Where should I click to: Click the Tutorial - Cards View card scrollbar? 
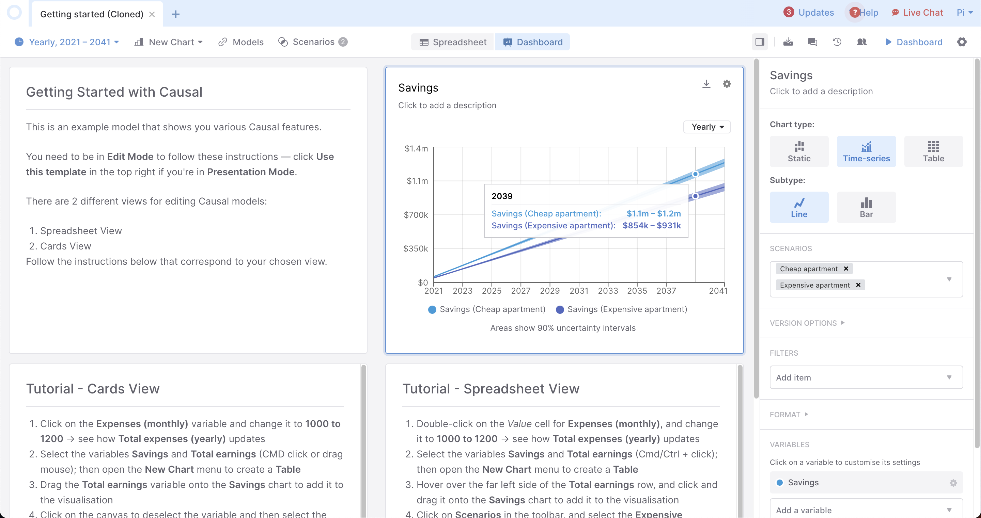point(364,441)
